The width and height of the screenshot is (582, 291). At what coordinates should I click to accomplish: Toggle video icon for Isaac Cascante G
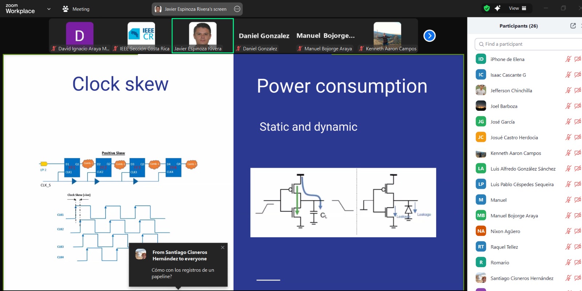[577, 75]
